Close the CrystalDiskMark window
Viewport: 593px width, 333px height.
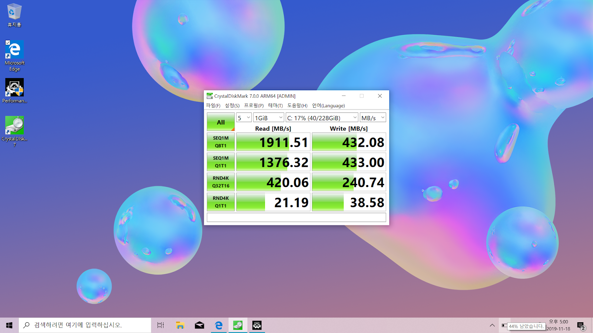coord(380,96)
